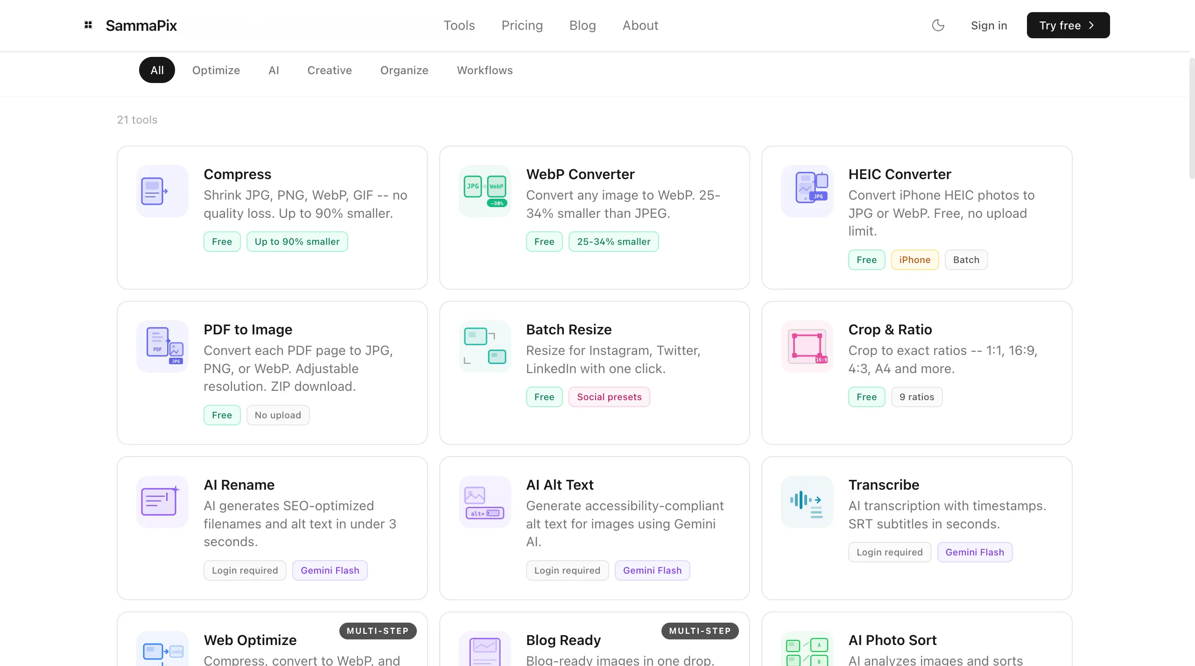Open the Pricing page in navigation
Screen dimensions: 1195x666
coord(522,25)
